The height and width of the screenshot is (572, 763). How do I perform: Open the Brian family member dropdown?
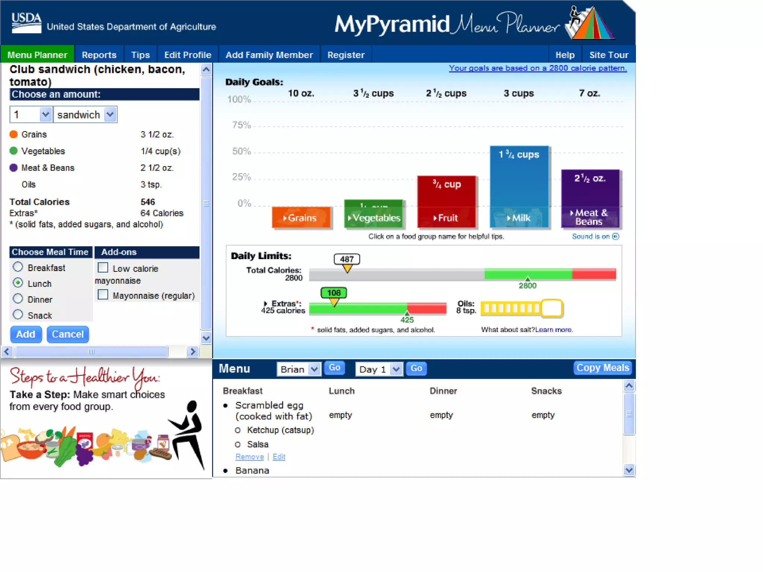pos(314,369)
